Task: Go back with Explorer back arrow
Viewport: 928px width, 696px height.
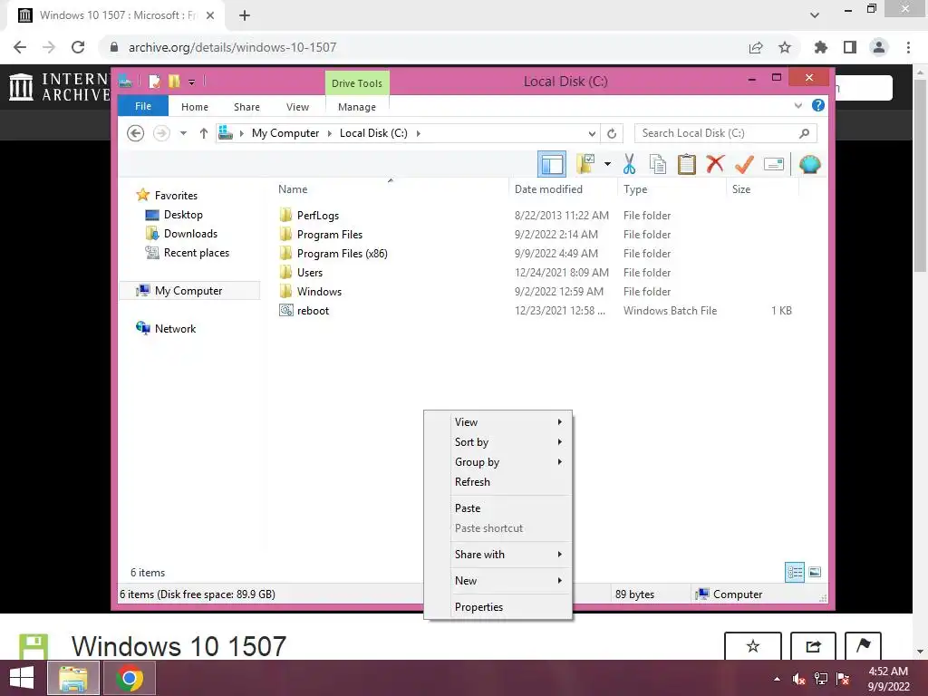Action: pyautogui.click(x=136, y=133)
